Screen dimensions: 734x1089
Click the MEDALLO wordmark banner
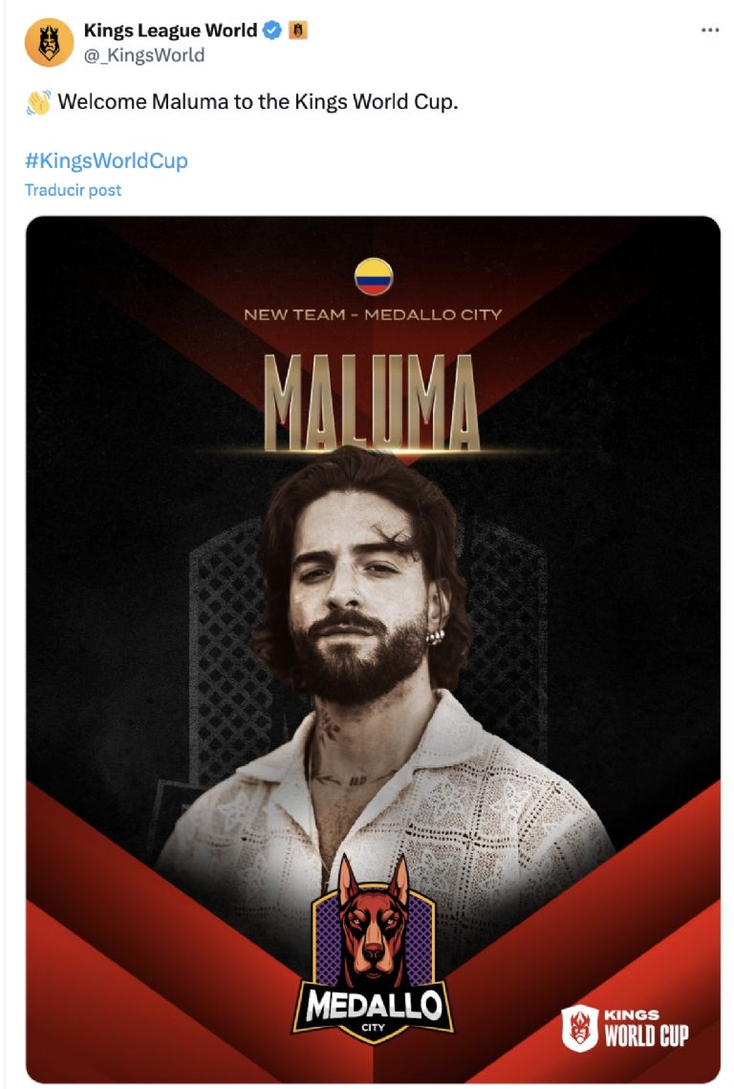[373, 1004]
